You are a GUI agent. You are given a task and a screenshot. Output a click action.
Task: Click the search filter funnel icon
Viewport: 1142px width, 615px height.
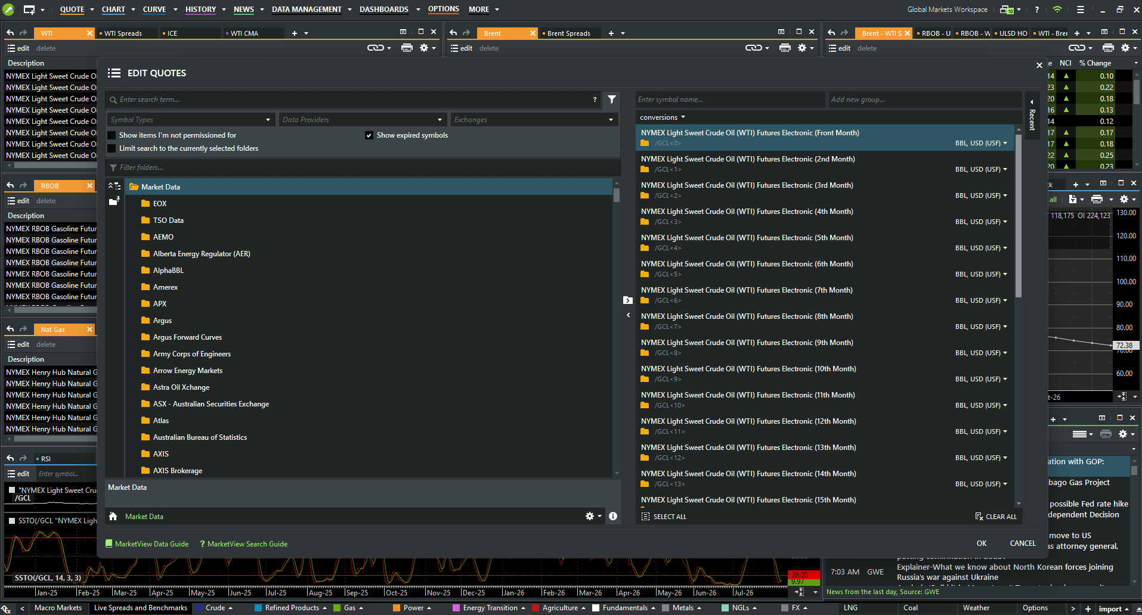[612, 100]
